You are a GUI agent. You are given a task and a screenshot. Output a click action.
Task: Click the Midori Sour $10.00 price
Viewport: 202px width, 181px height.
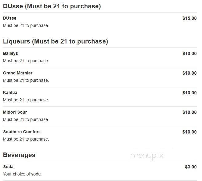pos(189,112)
